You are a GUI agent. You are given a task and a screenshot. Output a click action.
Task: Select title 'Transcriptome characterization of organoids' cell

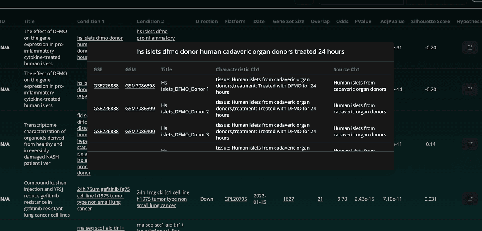pyautogui.click(x=45, y=144)
